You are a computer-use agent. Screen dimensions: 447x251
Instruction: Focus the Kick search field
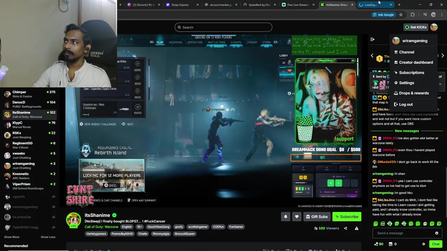(223, 27)
